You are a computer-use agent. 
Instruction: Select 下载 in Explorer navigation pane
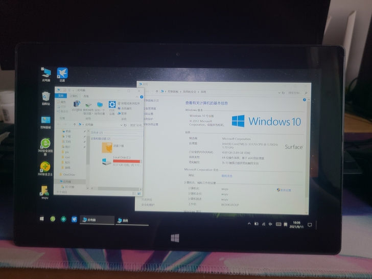pyautogui.click(x=66, y=136)
